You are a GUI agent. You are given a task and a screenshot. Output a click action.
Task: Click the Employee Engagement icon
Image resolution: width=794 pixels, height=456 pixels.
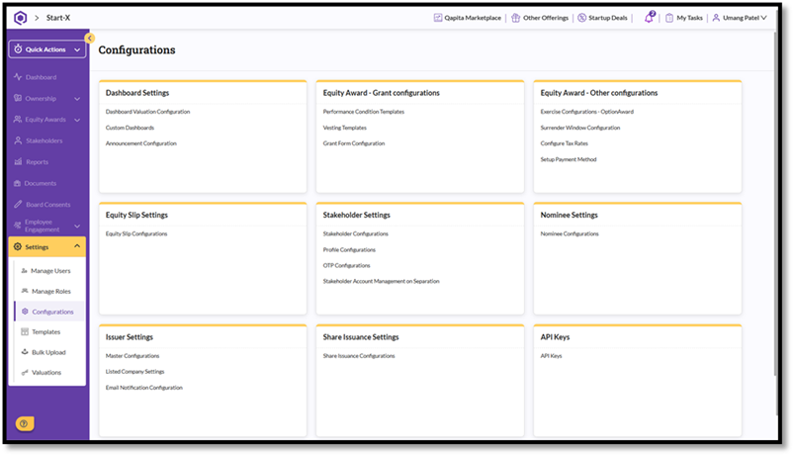pos(18,225)
